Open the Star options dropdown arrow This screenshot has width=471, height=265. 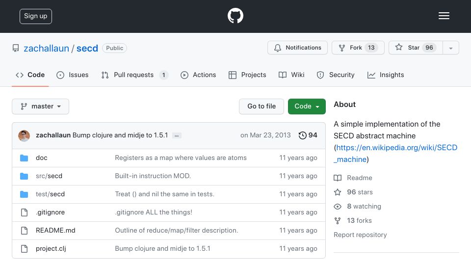pos(450,48)
